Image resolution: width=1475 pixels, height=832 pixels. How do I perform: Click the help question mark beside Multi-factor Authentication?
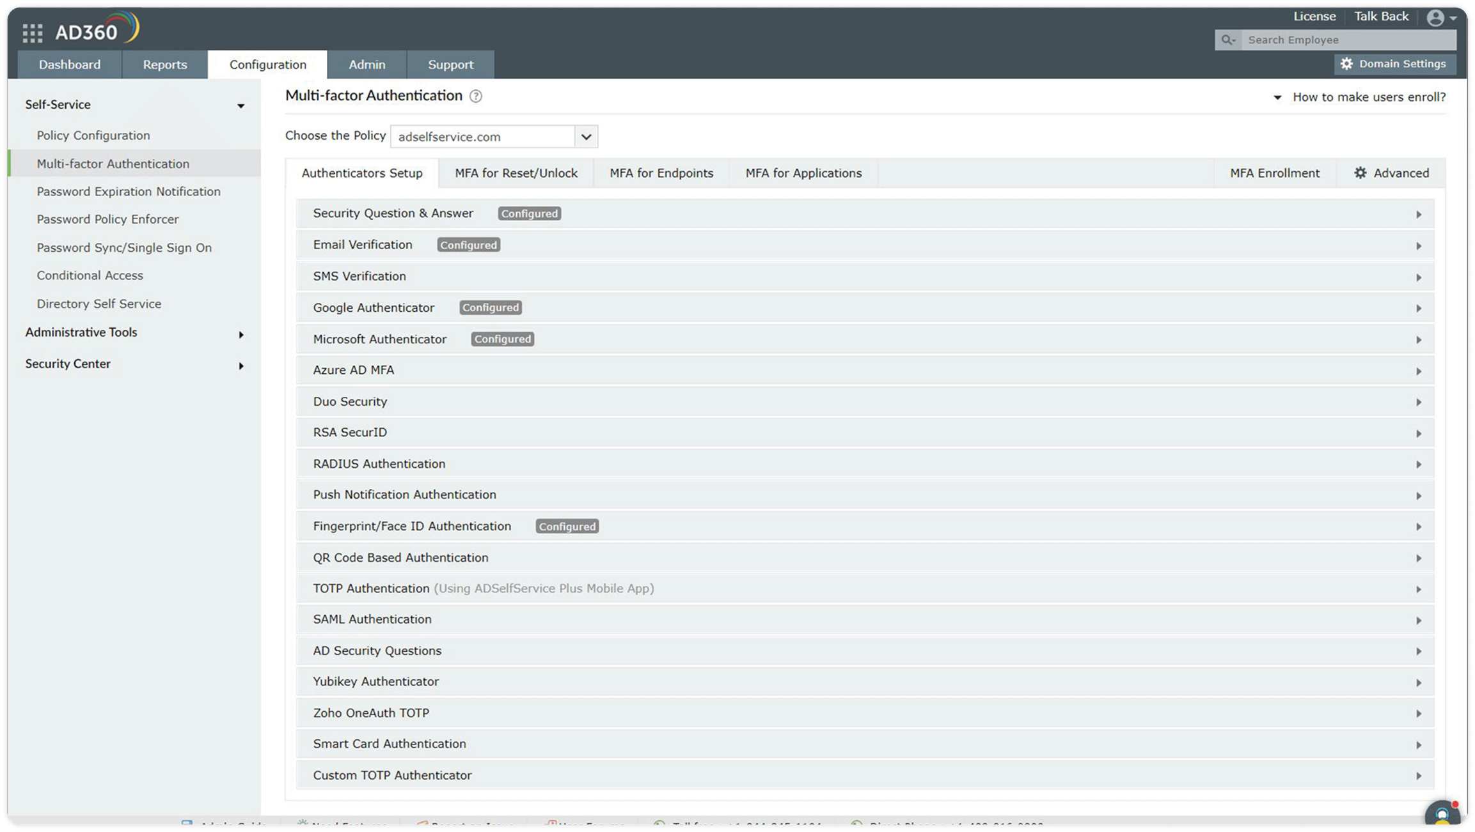pyautogui.click(x=475, y=96)
